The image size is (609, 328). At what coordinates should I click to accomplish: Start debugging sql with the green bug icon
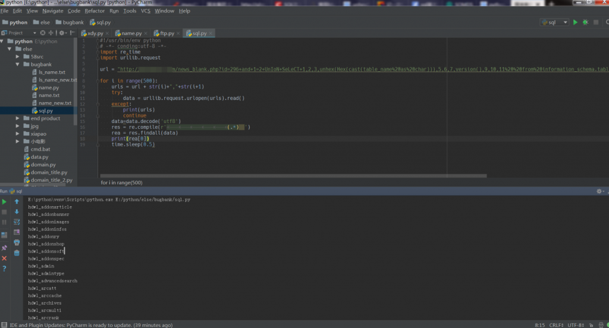tap(585, 23)
